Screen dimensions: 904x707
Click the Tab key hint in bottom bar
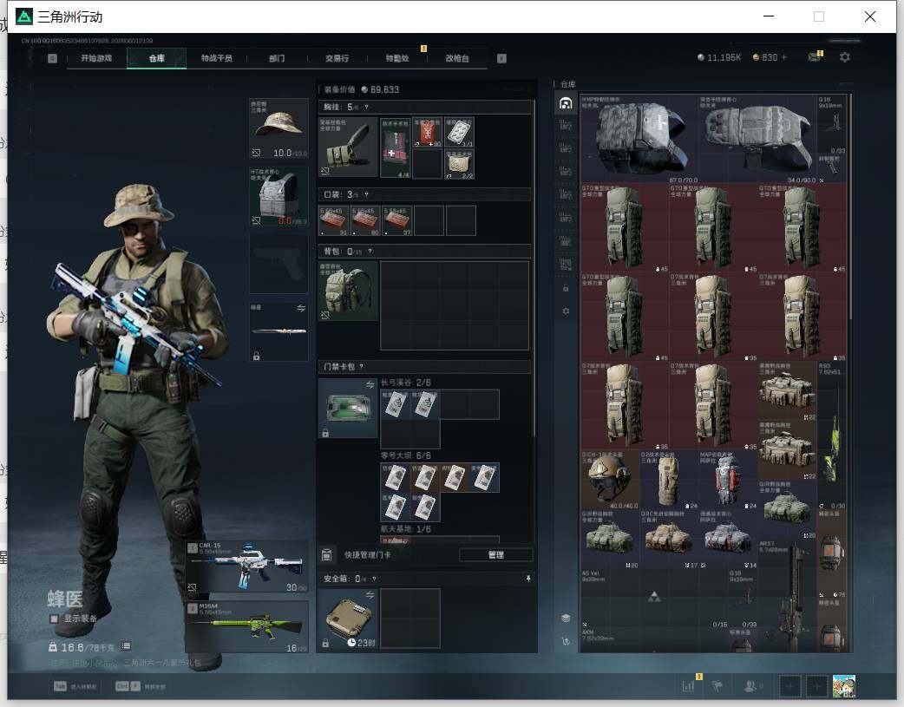pyautogui.click(x=75, y=686)
